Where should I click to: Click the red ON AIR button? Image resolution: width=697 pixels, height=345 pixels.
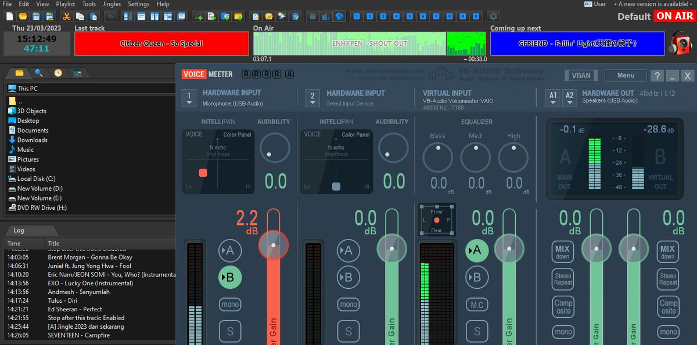click(x=675, y=16)
